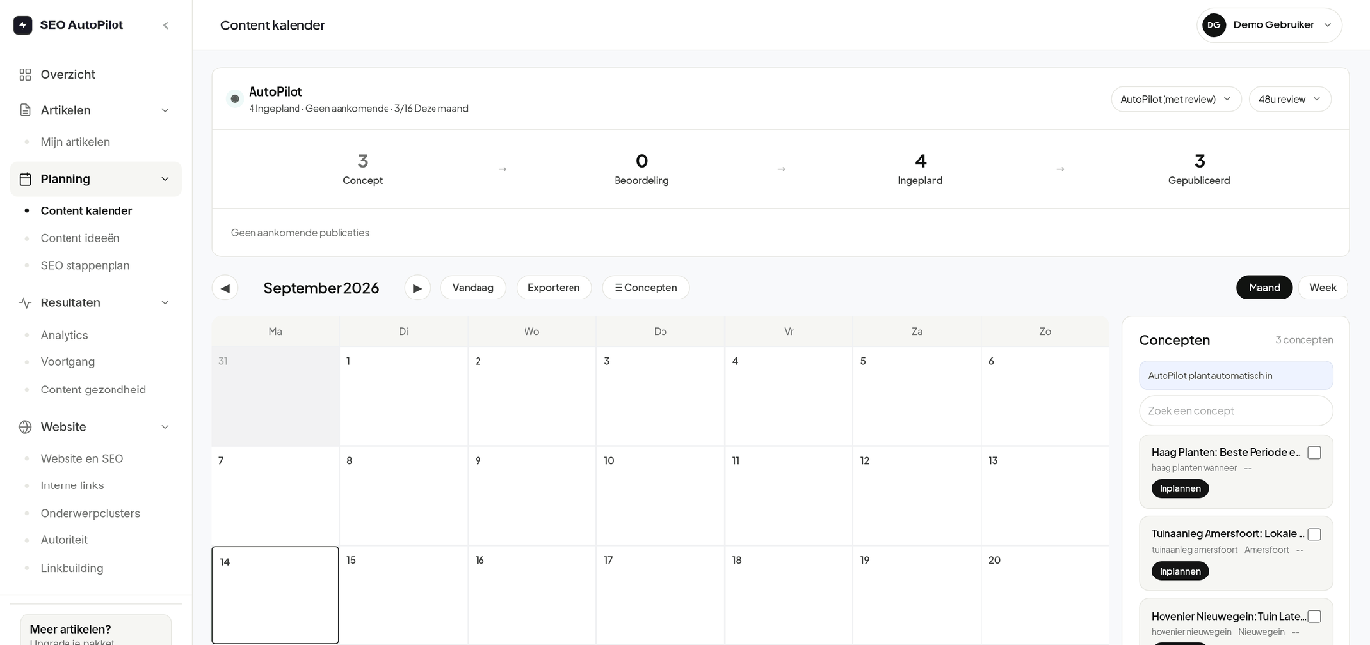Check the Hovenier Nieuwegein concept checkbox

[1314, 617]
